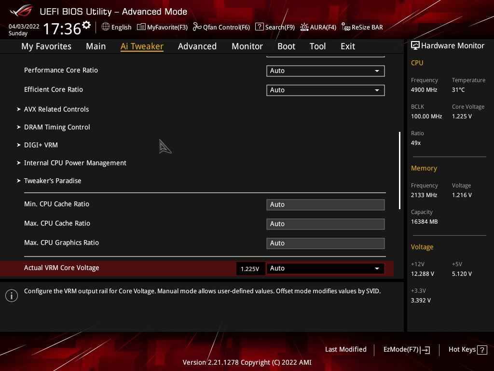The image size is (494, 371).
Task: Click CPU frequency 4900 MHz value
Action: [424, 90]
